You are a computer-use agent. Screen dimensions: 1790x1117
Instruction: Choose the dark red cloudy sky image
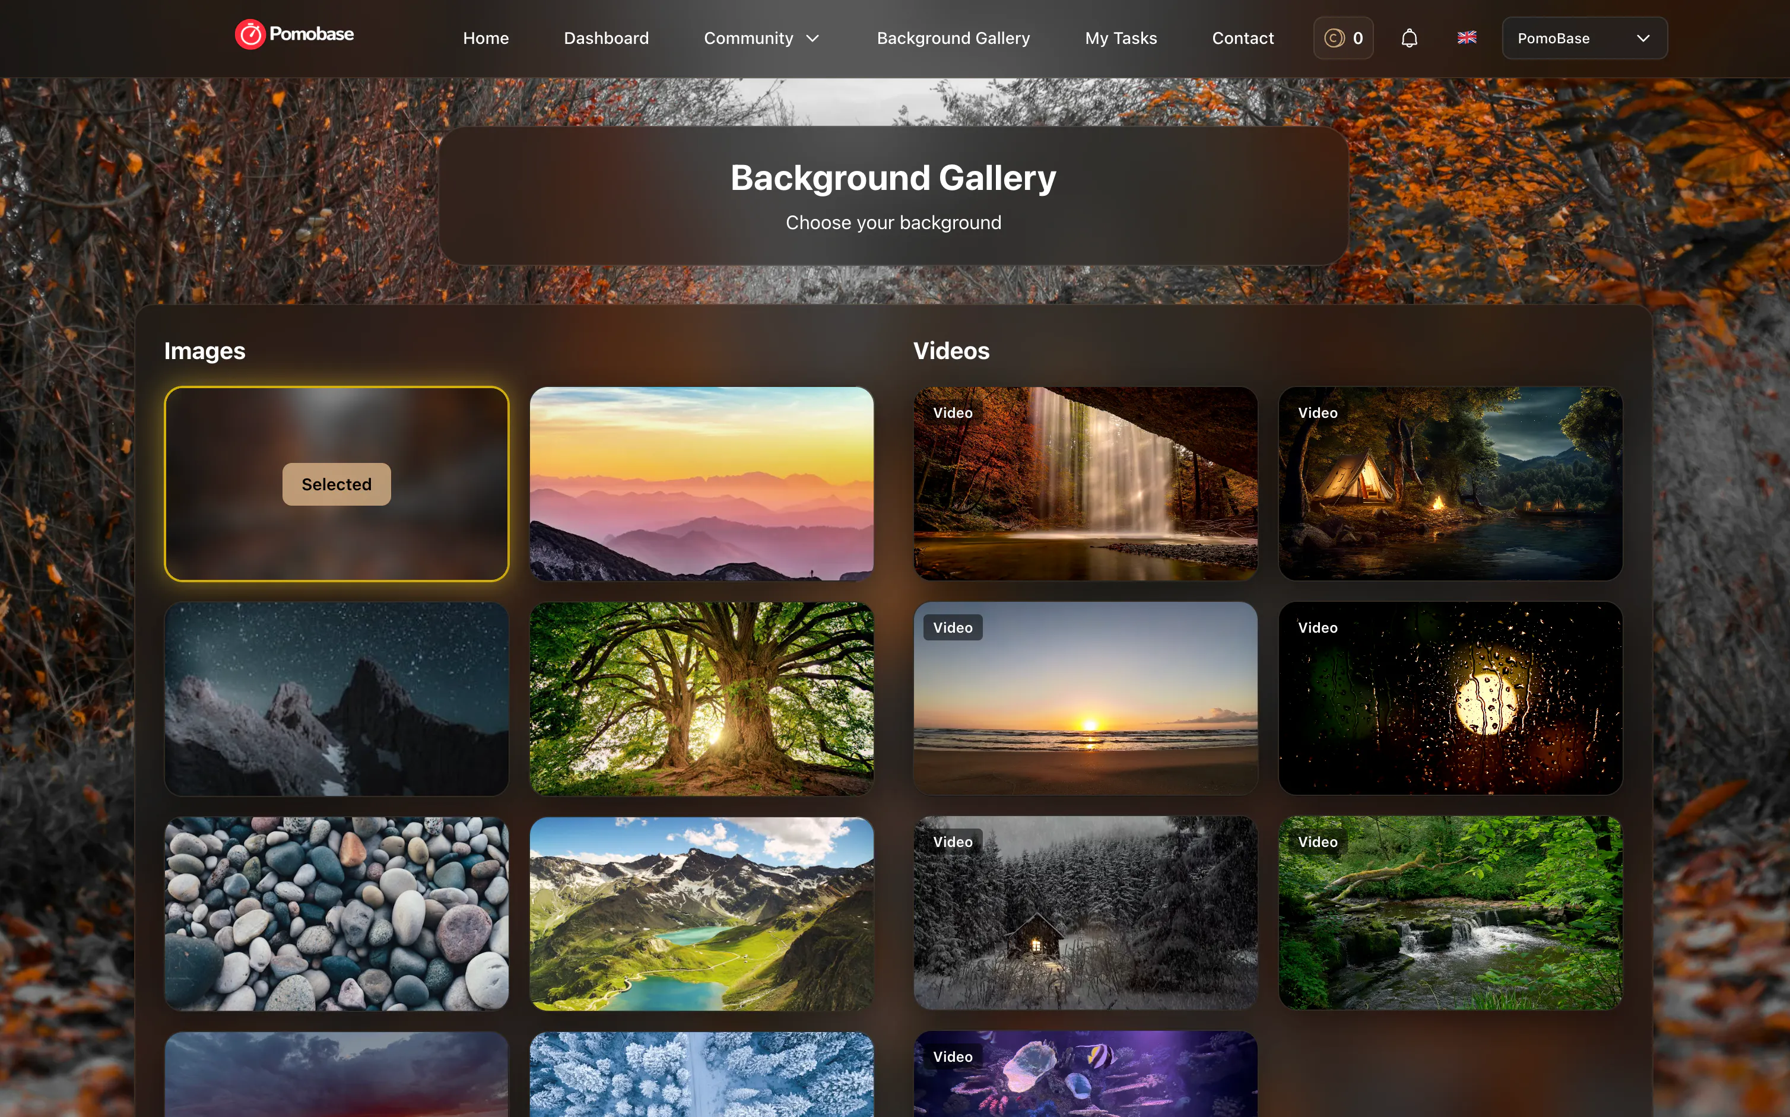click(336, 1074)
